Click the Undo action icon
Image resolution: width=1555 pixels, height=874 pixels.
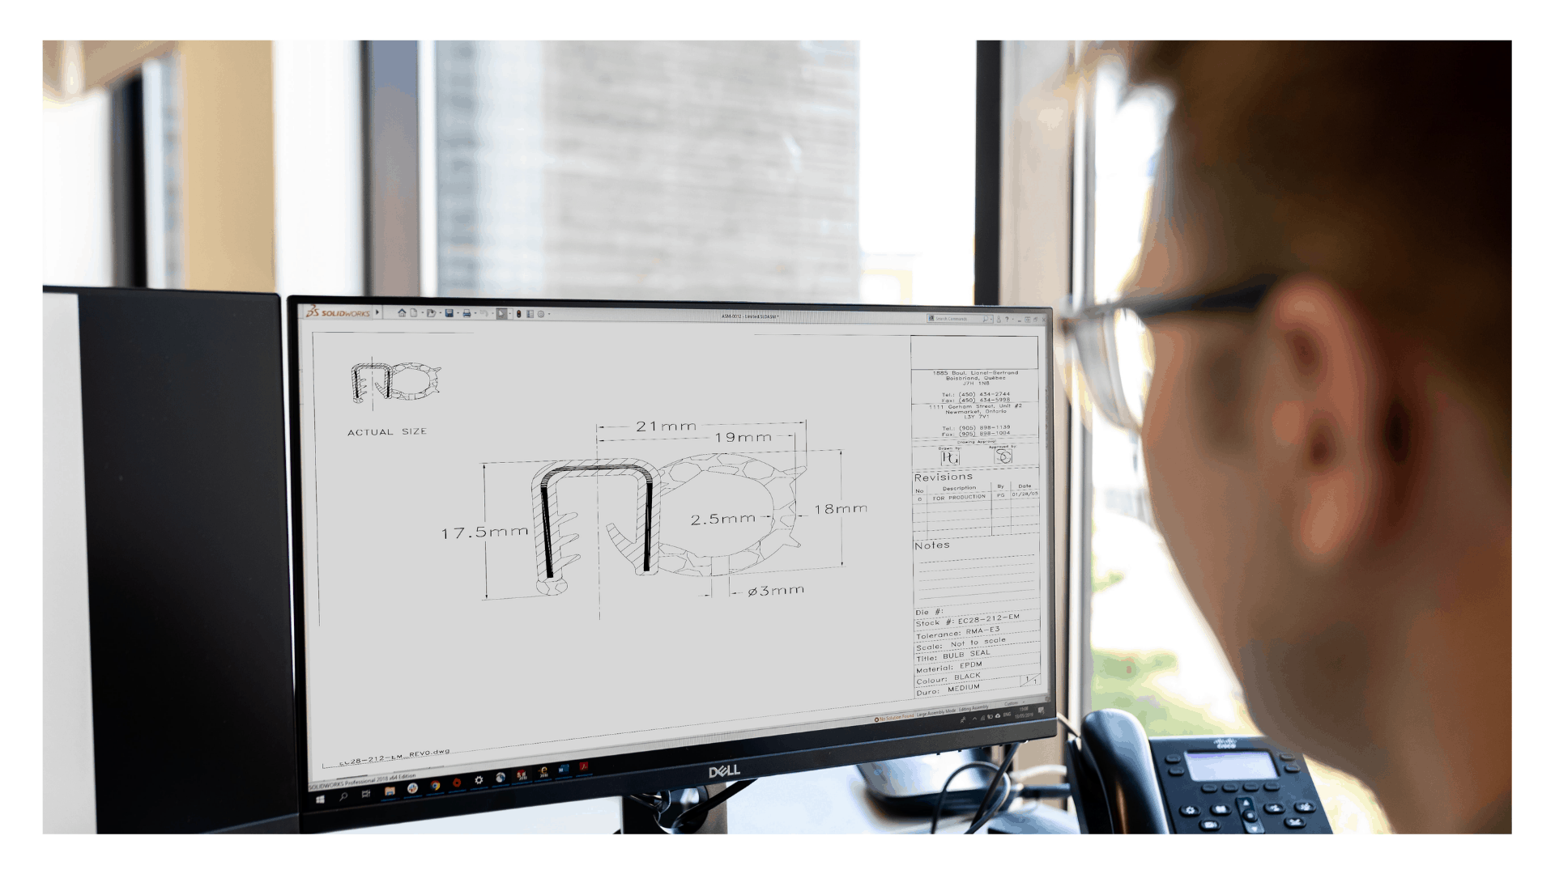485,314
